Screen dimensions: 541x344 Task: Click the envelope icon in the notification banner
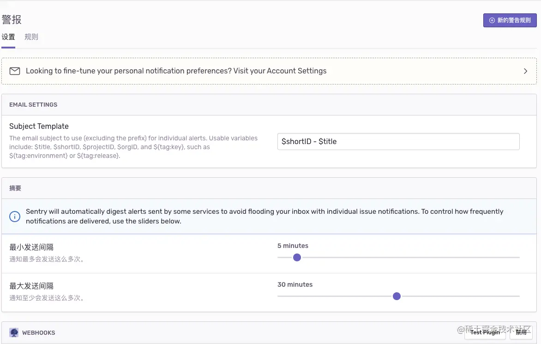pyautogui.click(x=15, y=71)
